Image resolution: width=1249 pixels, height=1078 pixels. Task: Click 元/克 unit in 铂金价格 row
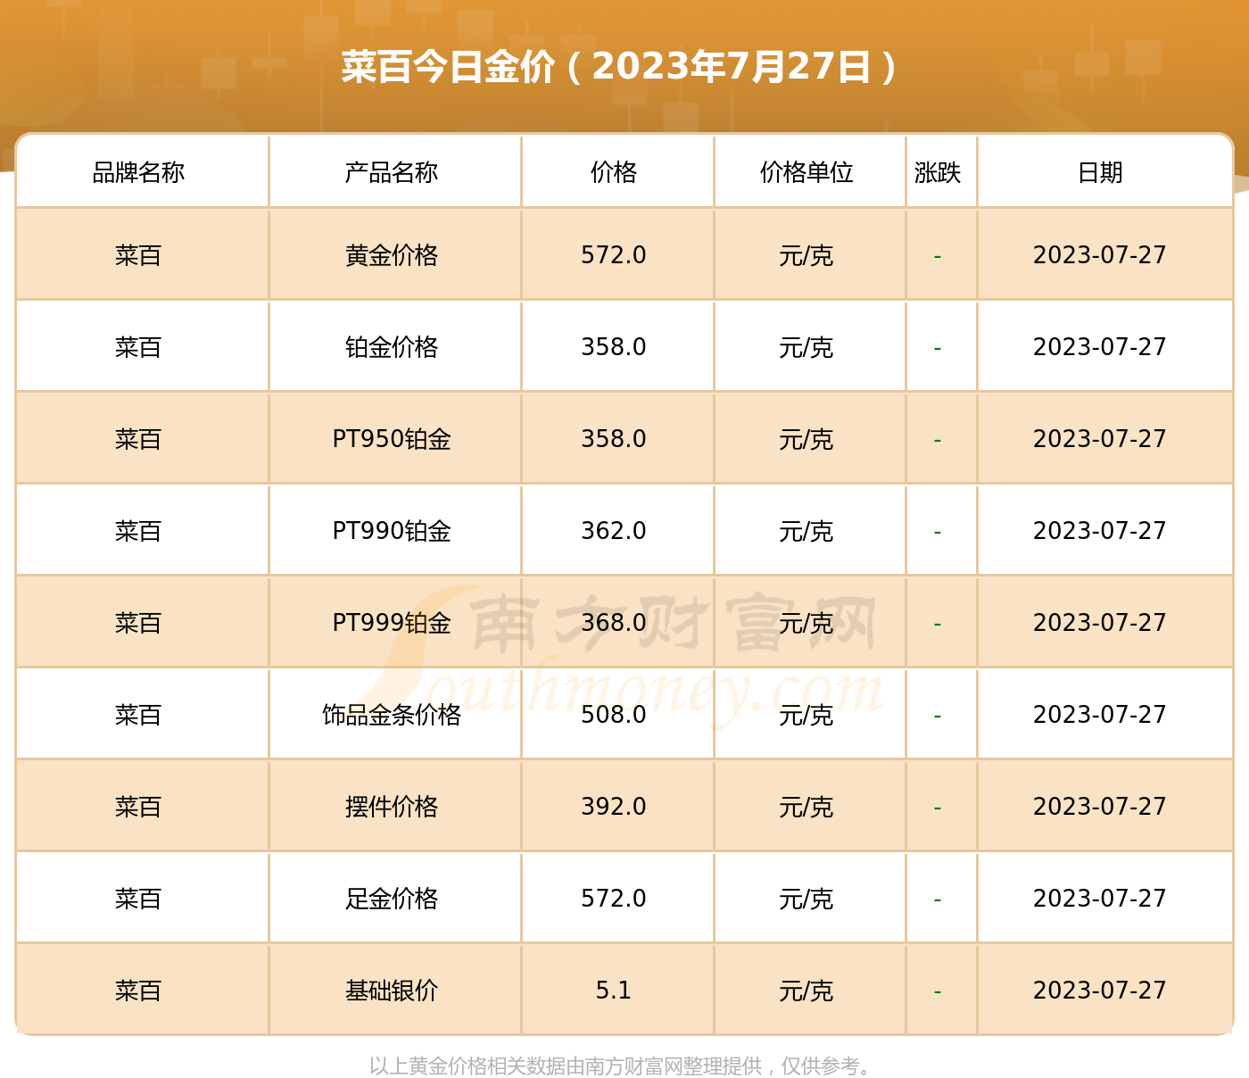(806, 348)
